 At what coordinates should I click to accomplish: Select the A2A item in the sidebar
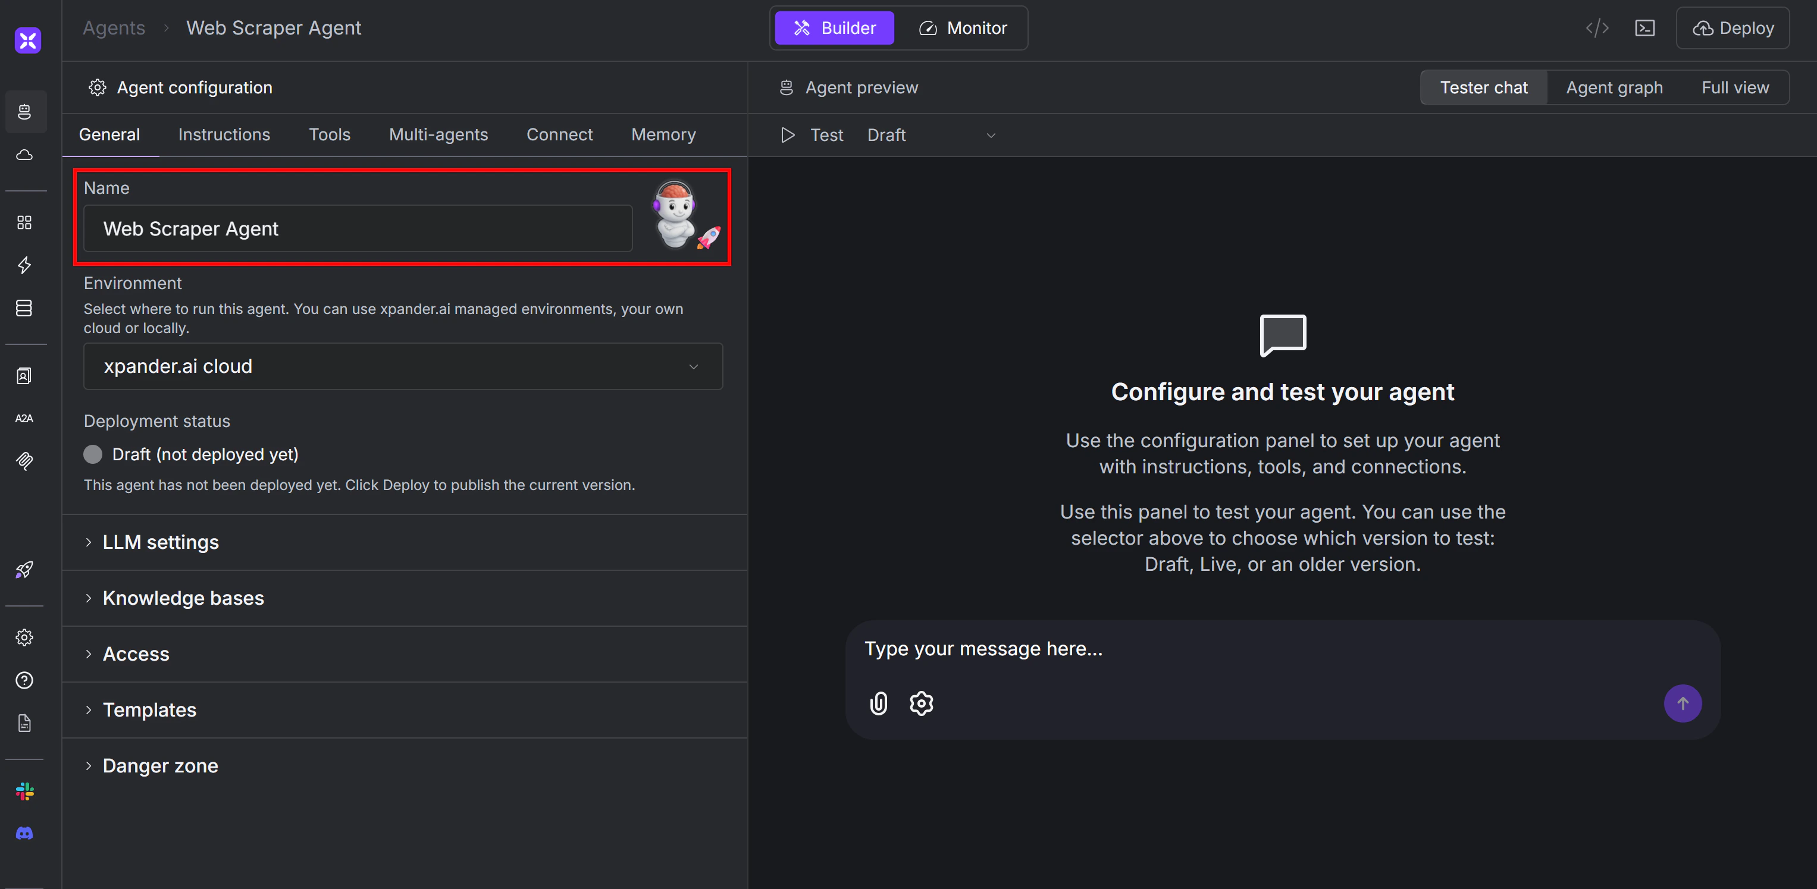point(23,418)
